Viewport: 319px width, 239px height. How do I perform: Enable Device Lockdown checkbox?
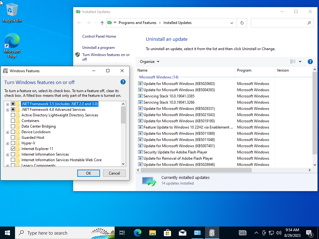pos(13,132)
